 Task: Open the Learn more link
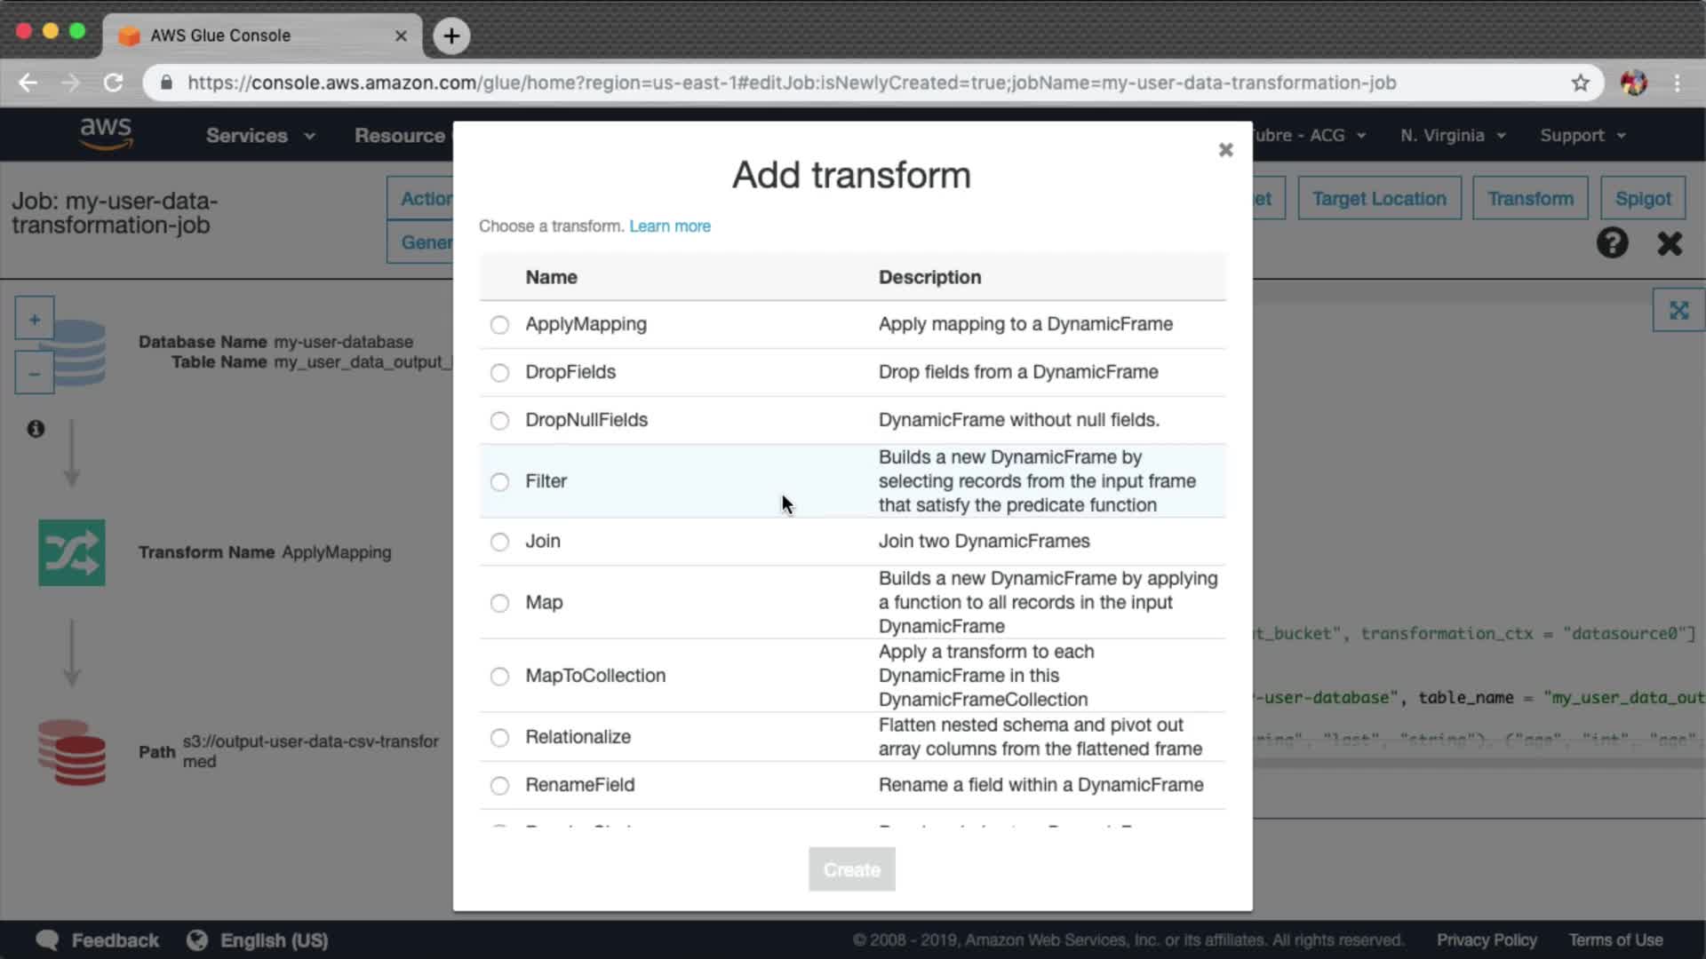point(669,226)
